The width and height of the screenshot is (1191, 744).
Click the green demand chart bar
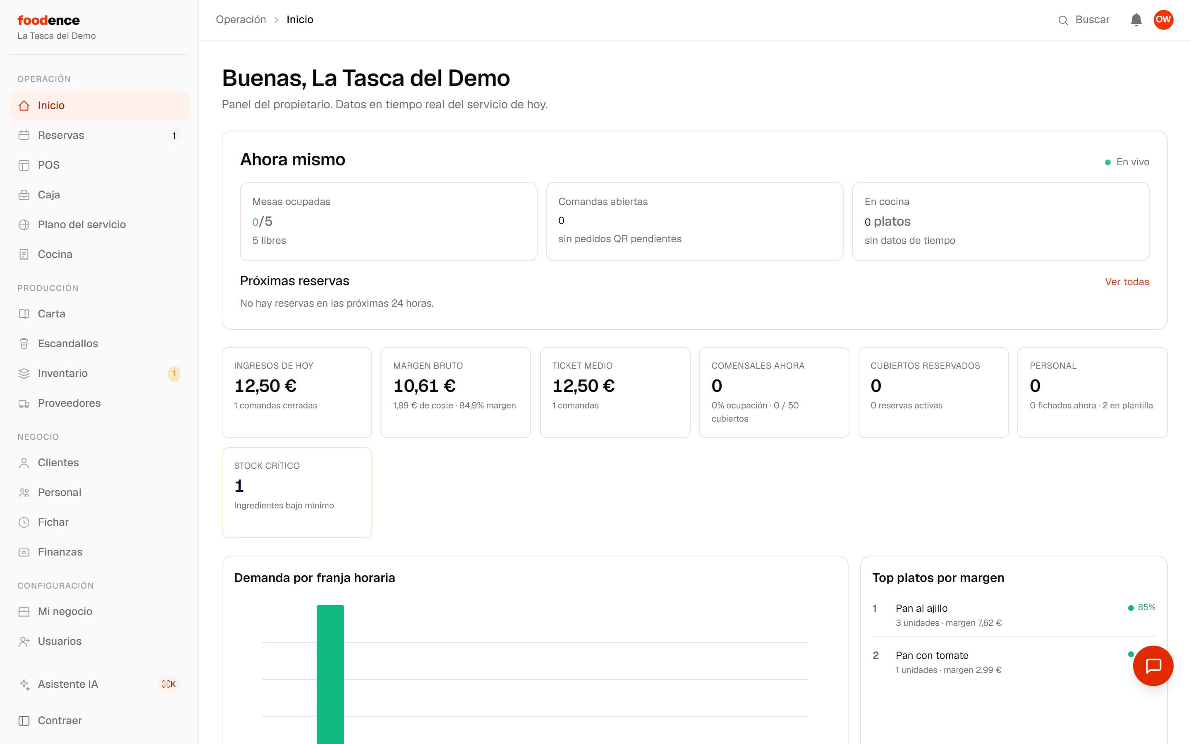[330, 674]
